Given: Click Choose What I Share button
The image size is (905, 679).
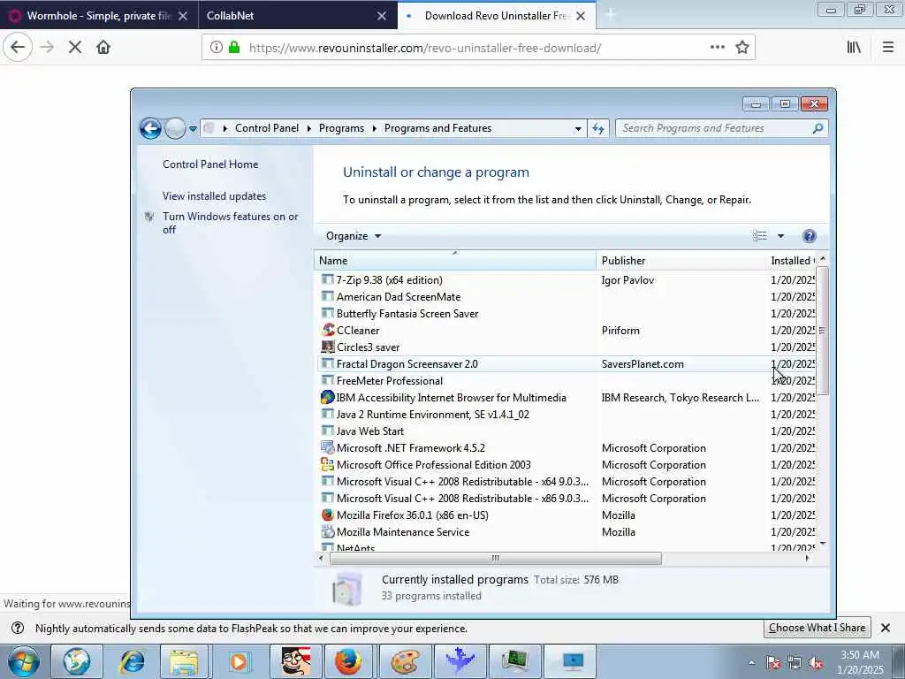Looking at the screenshot, I should (817, 628).
